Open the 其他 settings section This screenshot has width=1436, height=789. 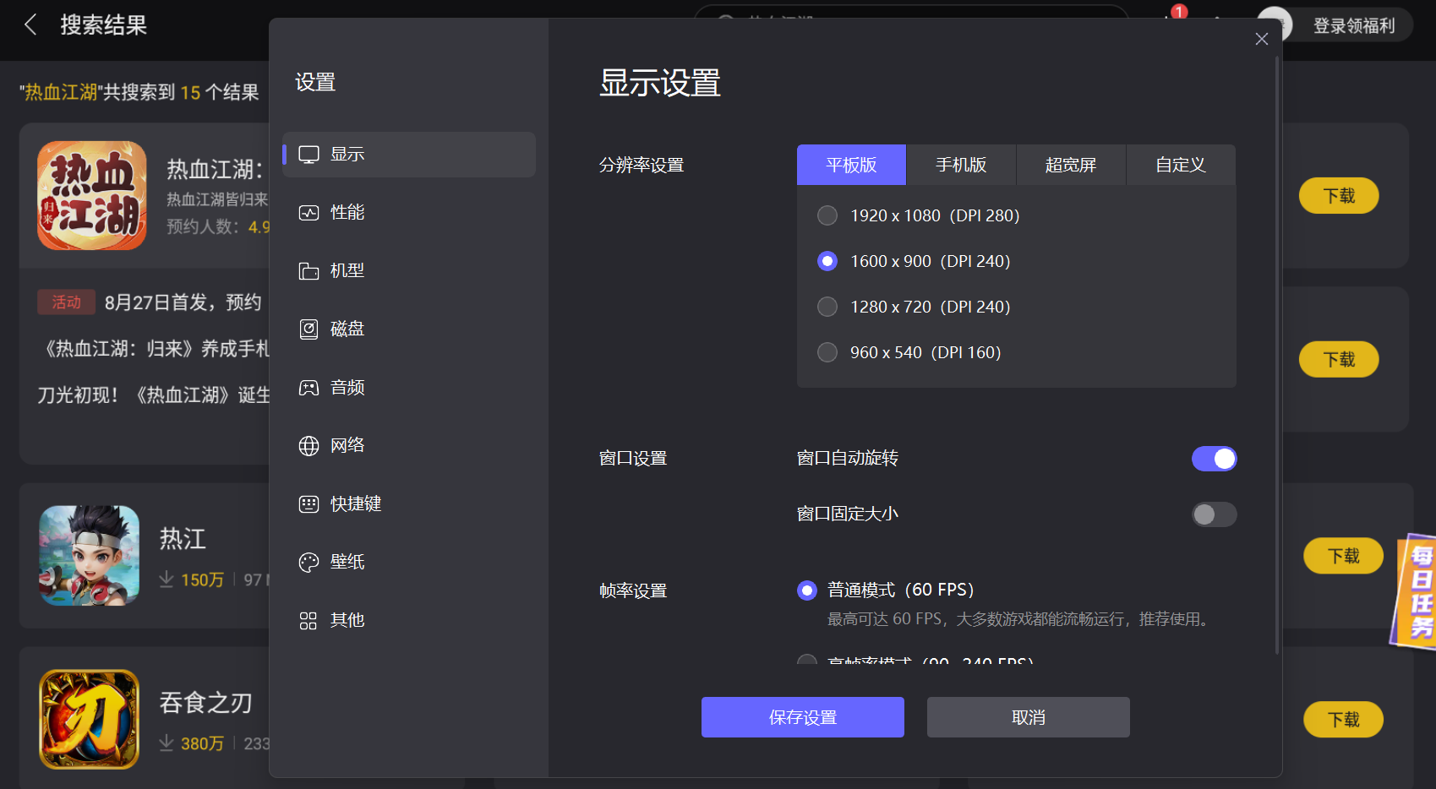[409, 621]
